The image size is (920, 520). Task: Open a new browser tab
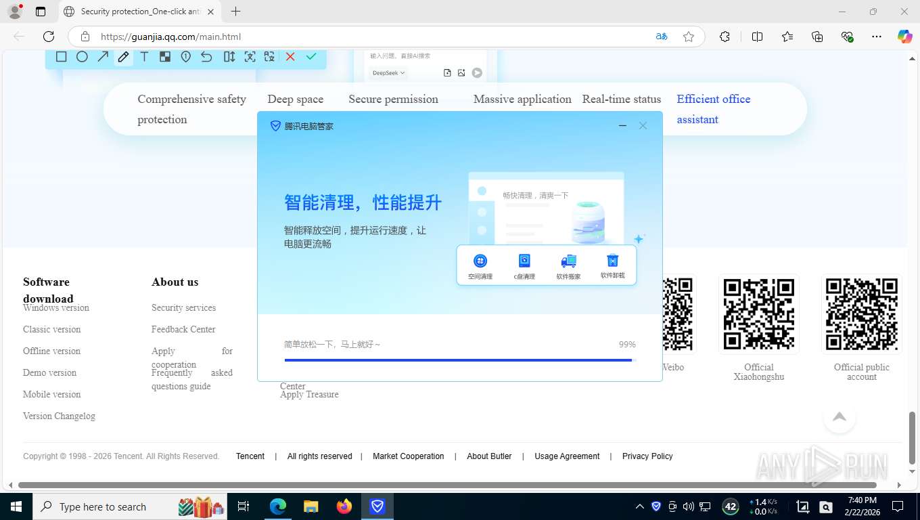pyautogui.click(x=235, y=12)
